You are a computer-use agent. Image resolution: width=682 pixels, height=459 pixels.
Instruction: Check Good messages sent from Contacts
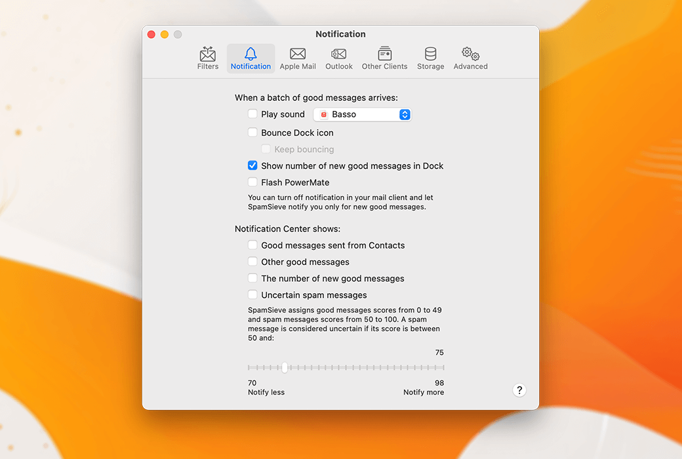point(252,245)
